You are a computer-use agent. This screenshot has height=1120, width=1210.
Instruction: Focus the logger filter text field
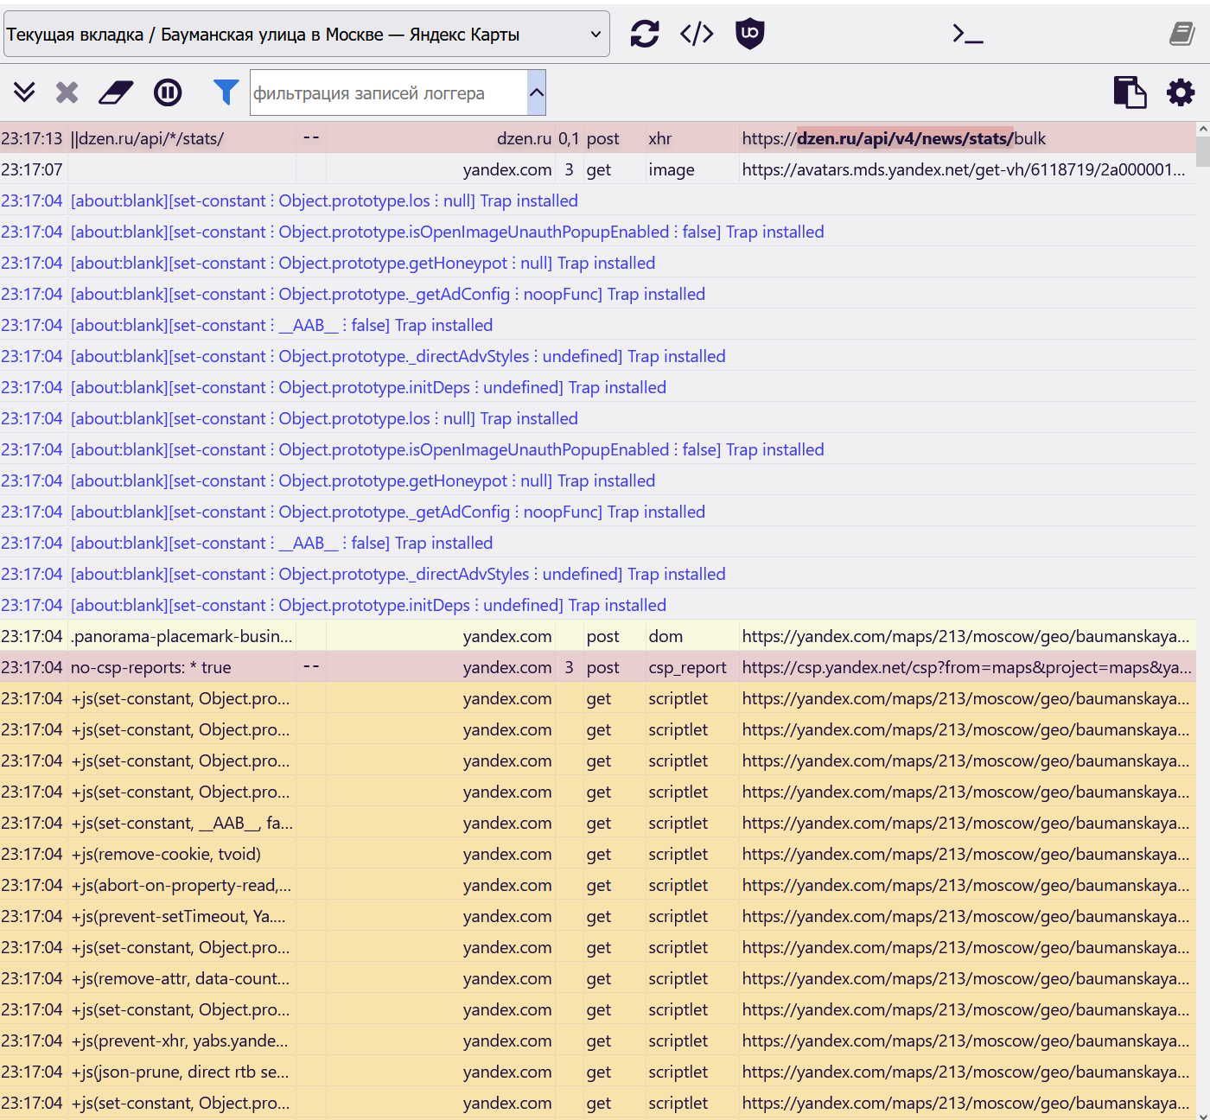coord(389,92)
